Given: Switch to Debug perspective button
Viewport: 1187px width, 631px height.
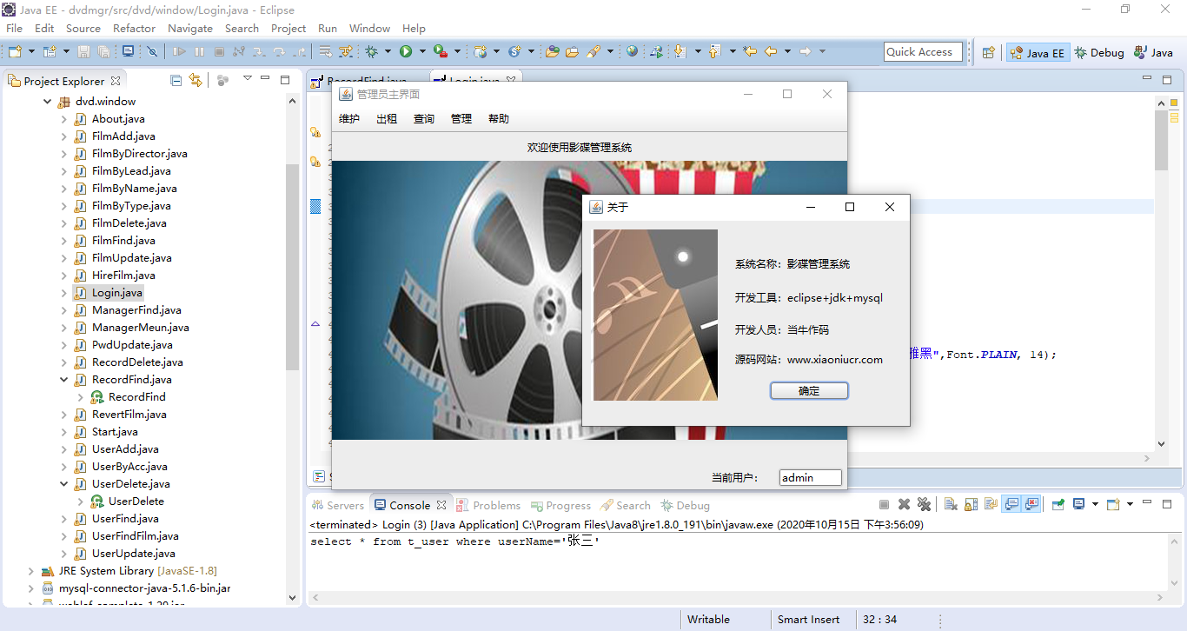Looking at the screenshot, I should 1099,52.
